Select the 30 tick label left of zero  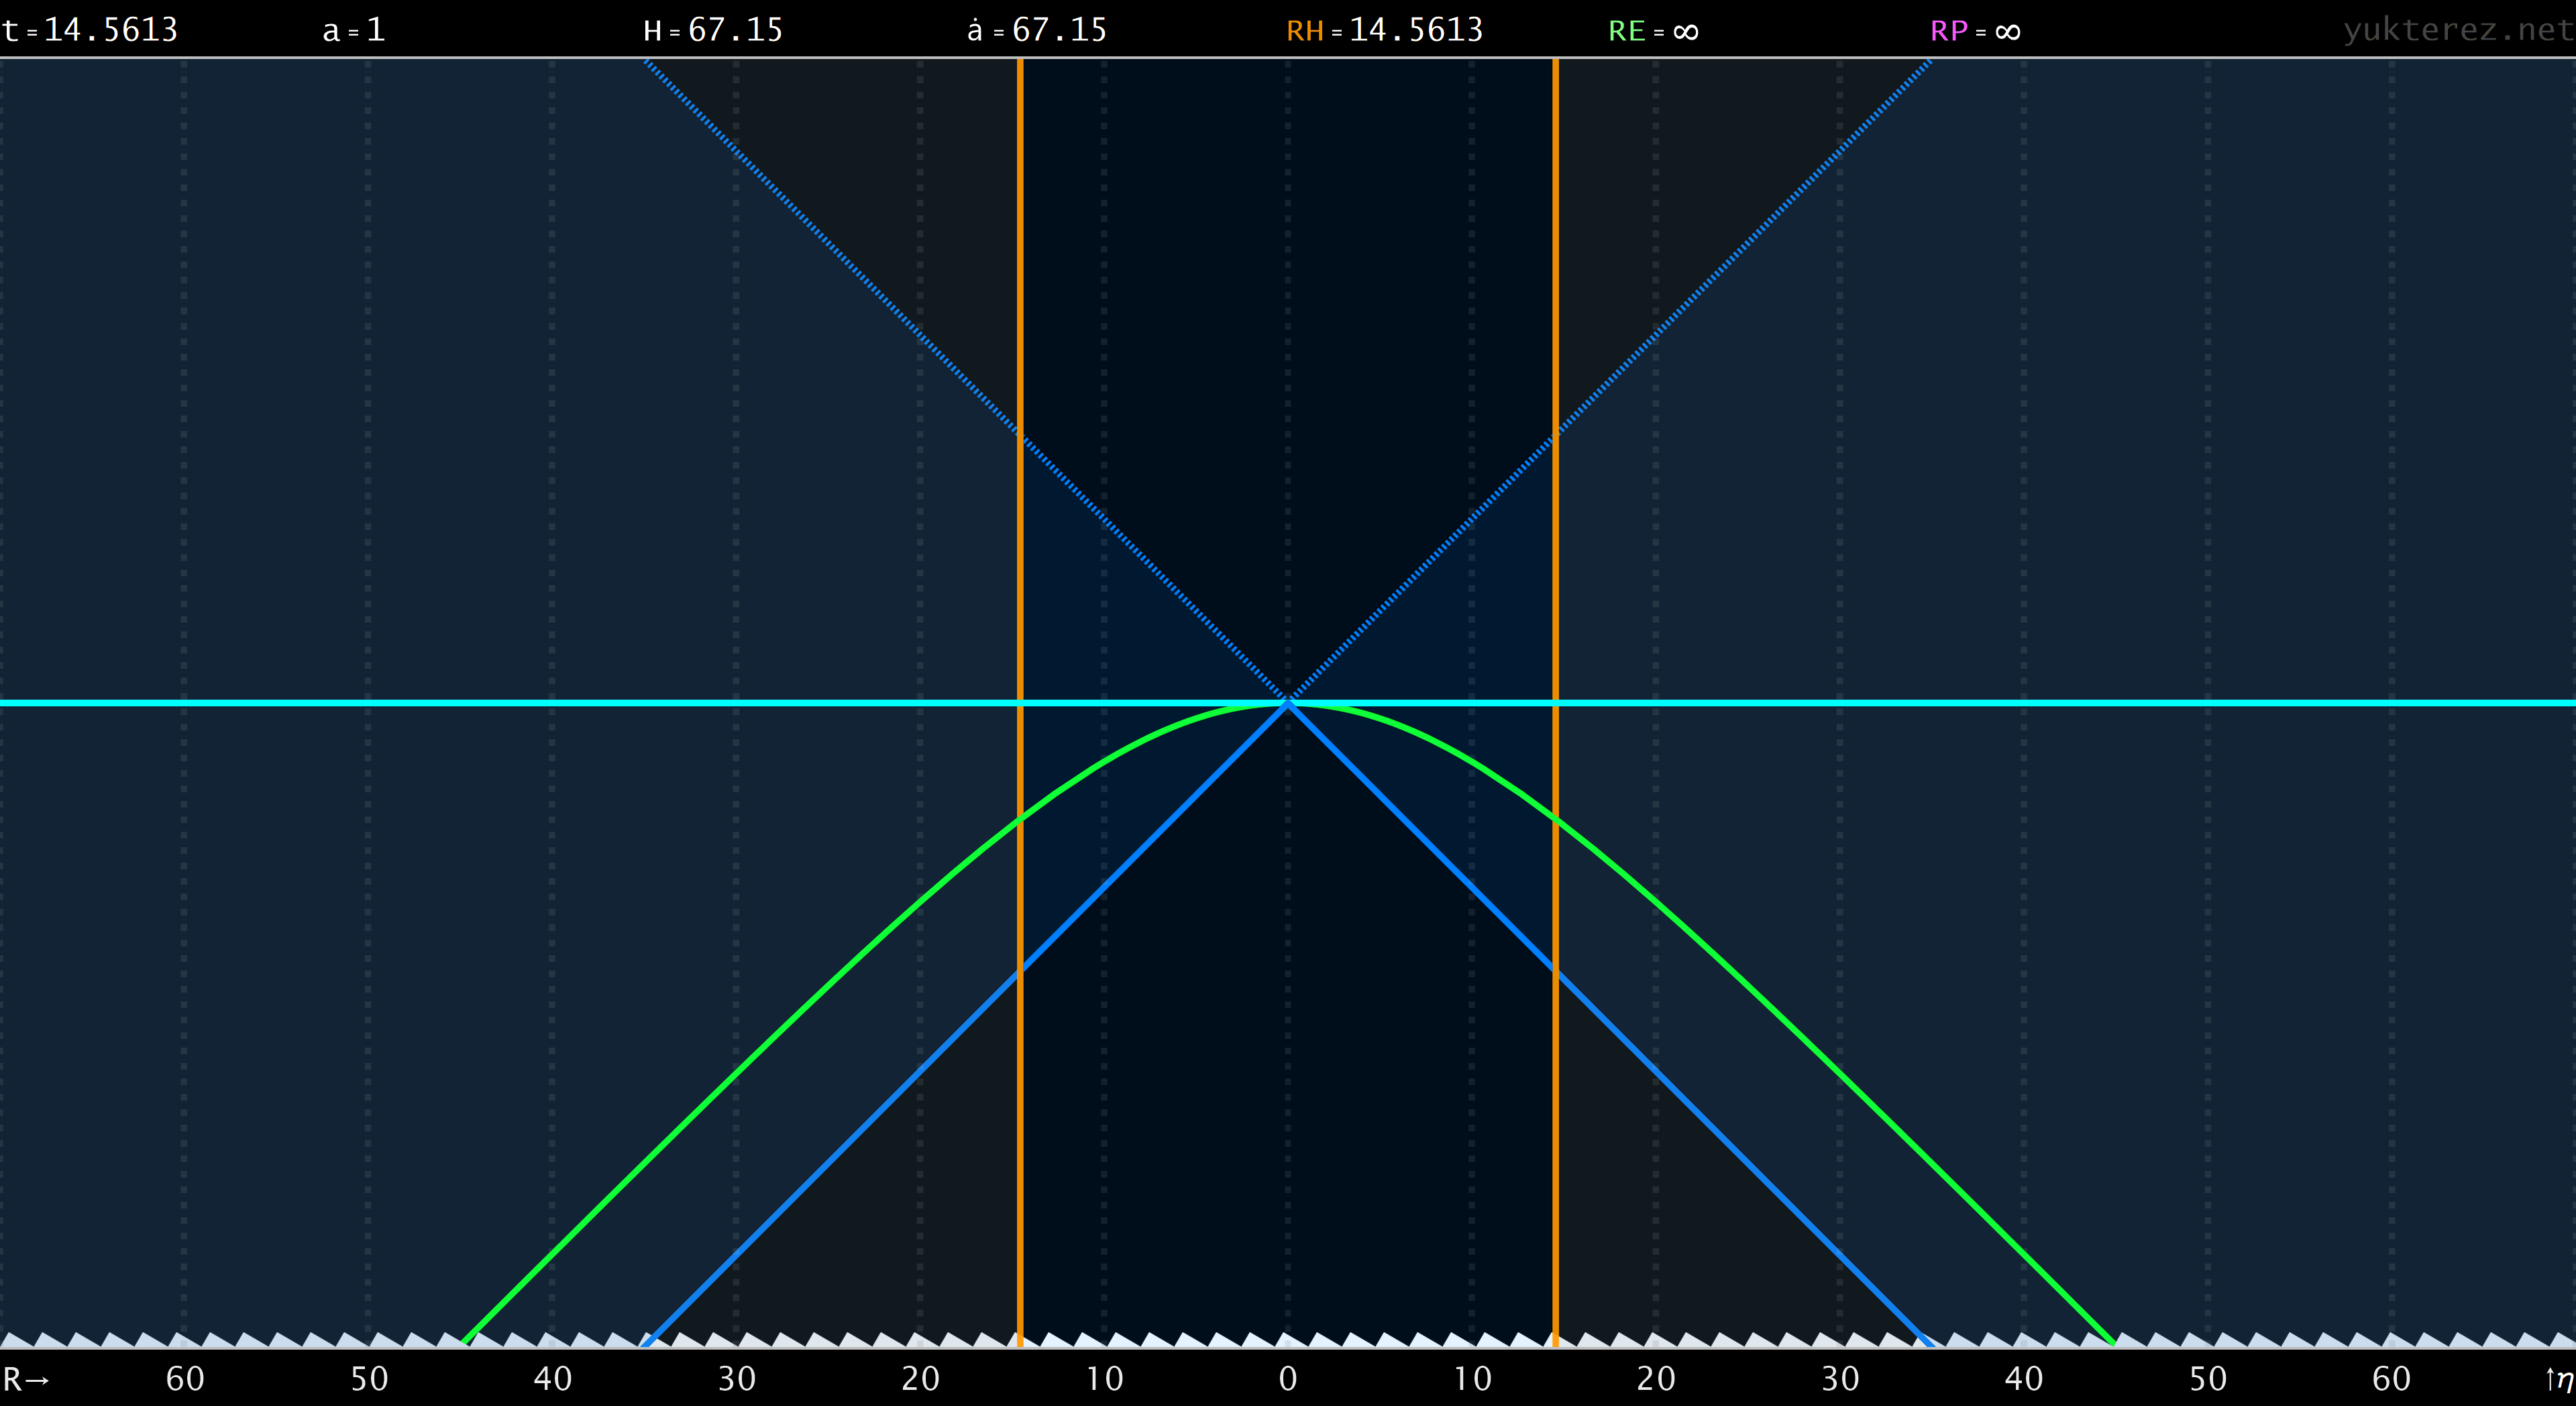click(737, 1379)
